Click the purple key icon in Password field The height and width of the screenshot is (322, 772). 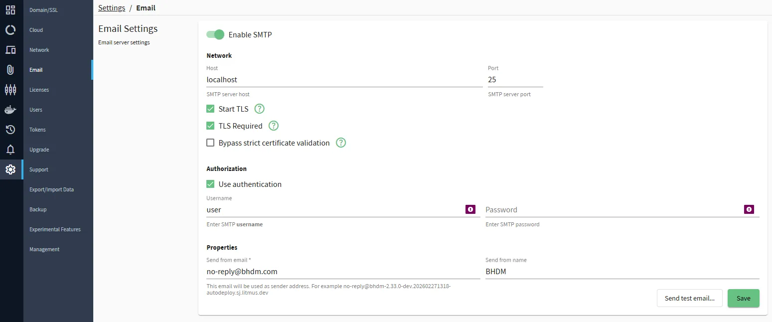pos(749,209)
